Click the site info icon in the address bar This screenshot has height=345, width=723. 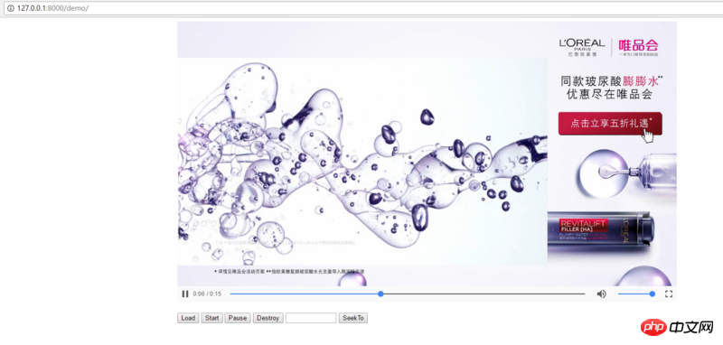(x=11, y=8)
